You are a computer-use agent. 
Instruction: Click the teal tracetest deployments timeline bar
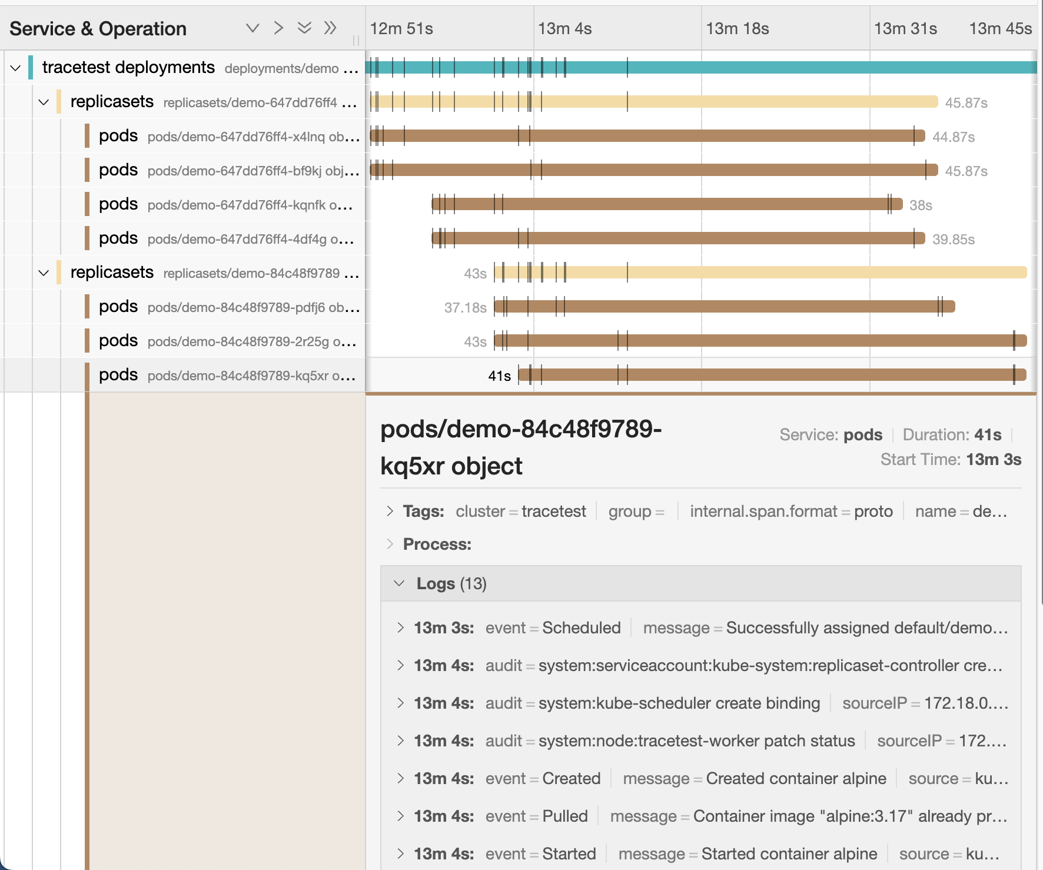coord(765,67)
